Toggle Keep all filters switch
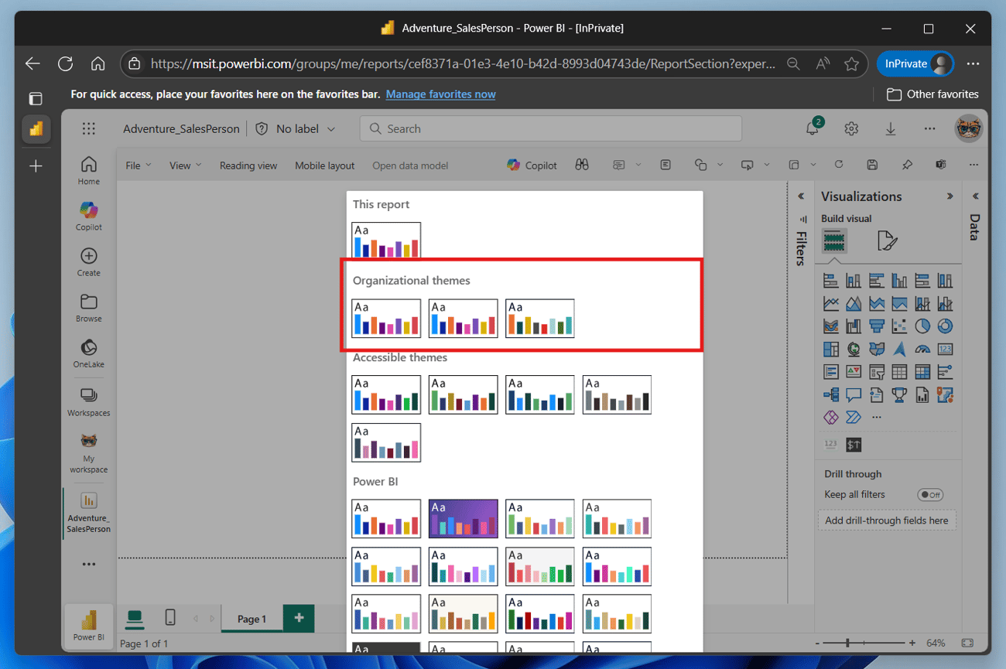 (x=929, y=495)
